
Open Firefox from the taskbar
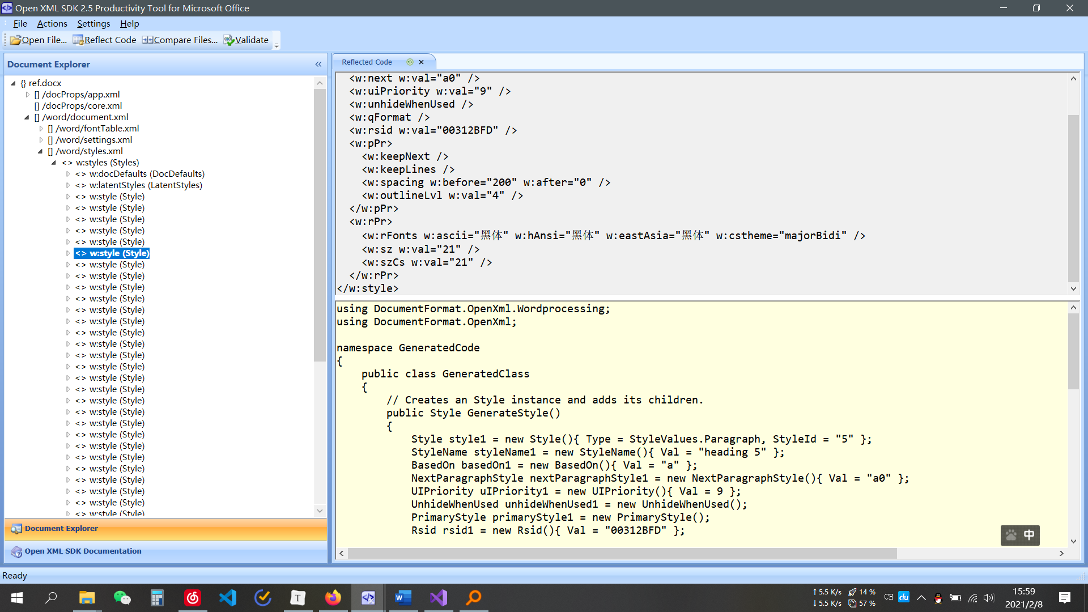click(333, 598)
